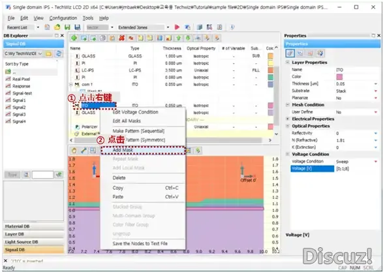Select the Signal DB bottom section
The height and width of the screenshot is (272, 383).
[33, 250]
